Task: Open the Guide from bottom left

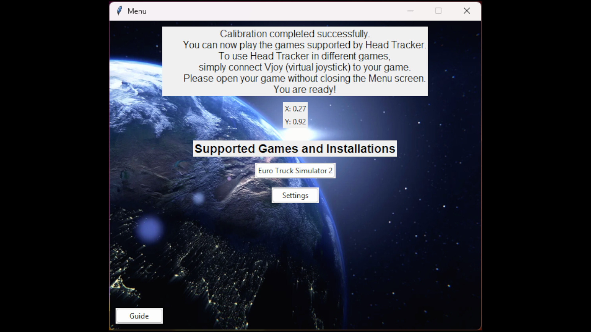Action: click(x=139, y=316)
